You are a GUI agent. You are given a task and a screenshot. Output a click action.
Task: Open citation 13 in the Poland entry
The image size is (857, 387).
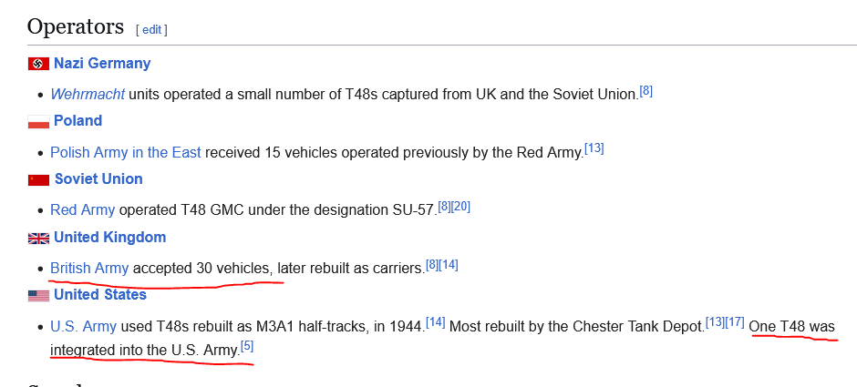point(594,148)
